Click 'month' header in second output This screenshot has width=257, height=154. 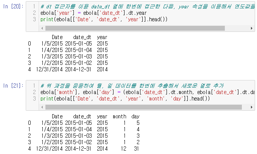tap(120, 116)
